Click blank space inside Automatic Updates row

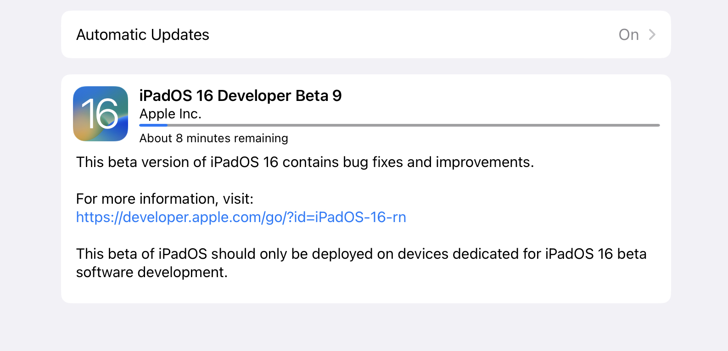(413, 35)
